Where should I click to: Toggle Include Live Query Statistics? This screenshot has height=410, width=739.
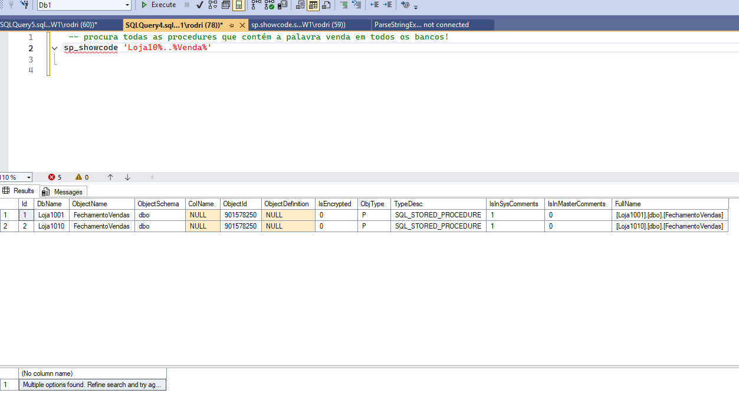[x=270, y=5]
